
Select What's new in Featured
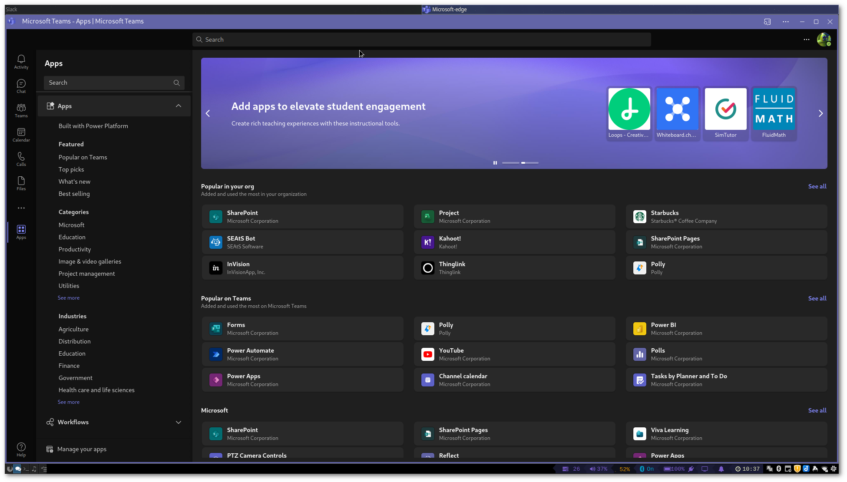[74, 182]
